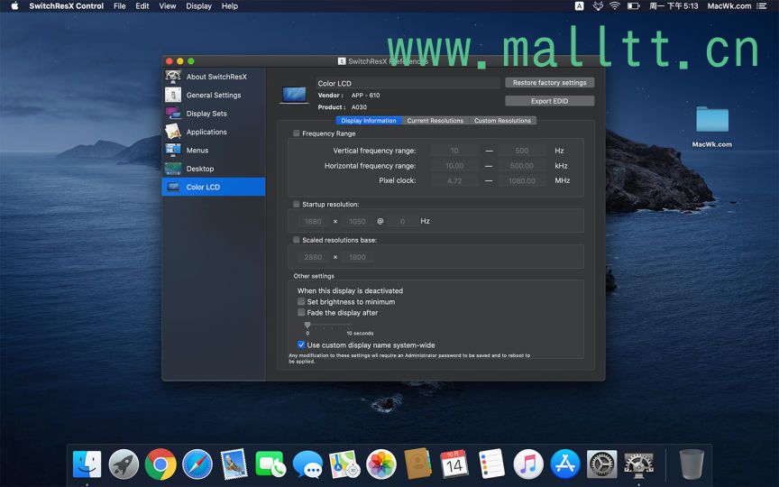Open SwitchResX Control app menu

coord(66,6)
